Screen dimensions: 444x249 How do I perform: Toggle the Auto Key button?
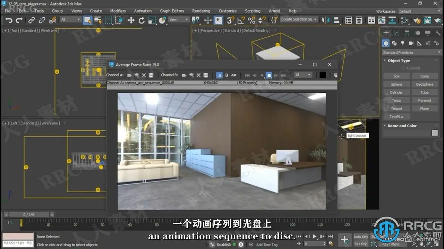(x=361, y=237)
